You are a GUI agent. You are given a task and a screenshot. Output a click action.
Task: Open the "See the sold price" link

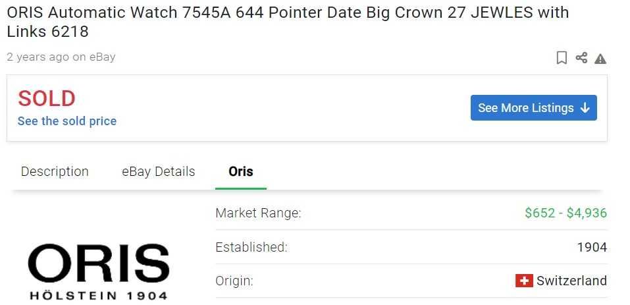point(67,121)
